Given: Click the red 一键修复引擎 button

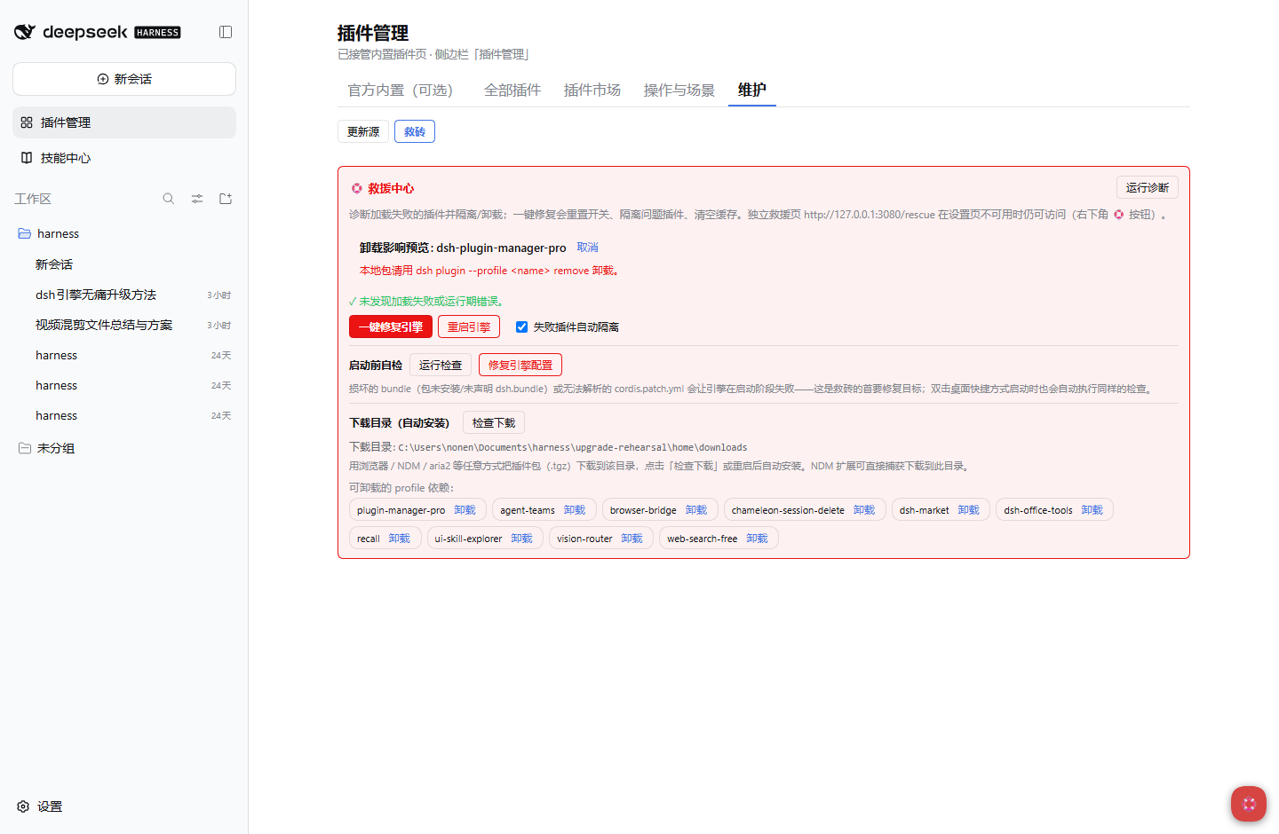Looking at the screenshot, I should (x=391, y=327).
